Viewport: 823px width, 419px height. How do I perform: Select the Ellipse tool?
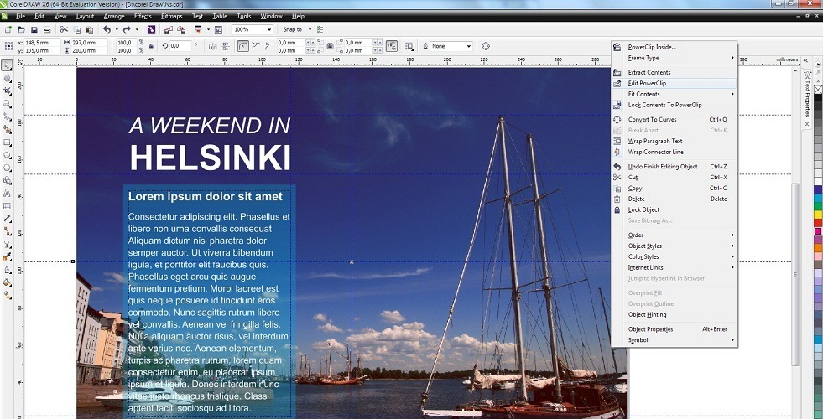[x=7, y=155]
